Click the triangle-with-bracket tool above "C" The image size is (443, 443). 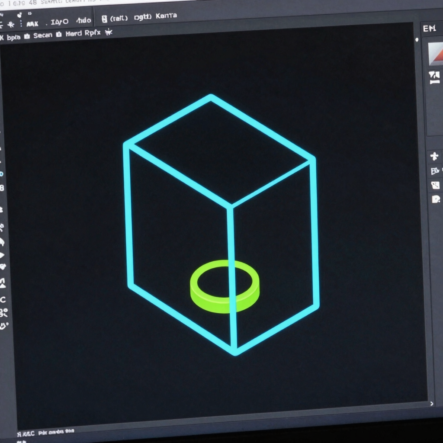pos(3,283)
